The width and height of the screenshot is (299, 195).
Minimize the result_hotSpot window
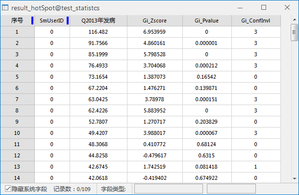pyautogui.click(x=240, y=8)
